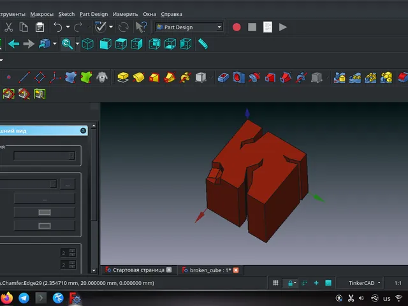Click the Pocket tool icon

223,77
